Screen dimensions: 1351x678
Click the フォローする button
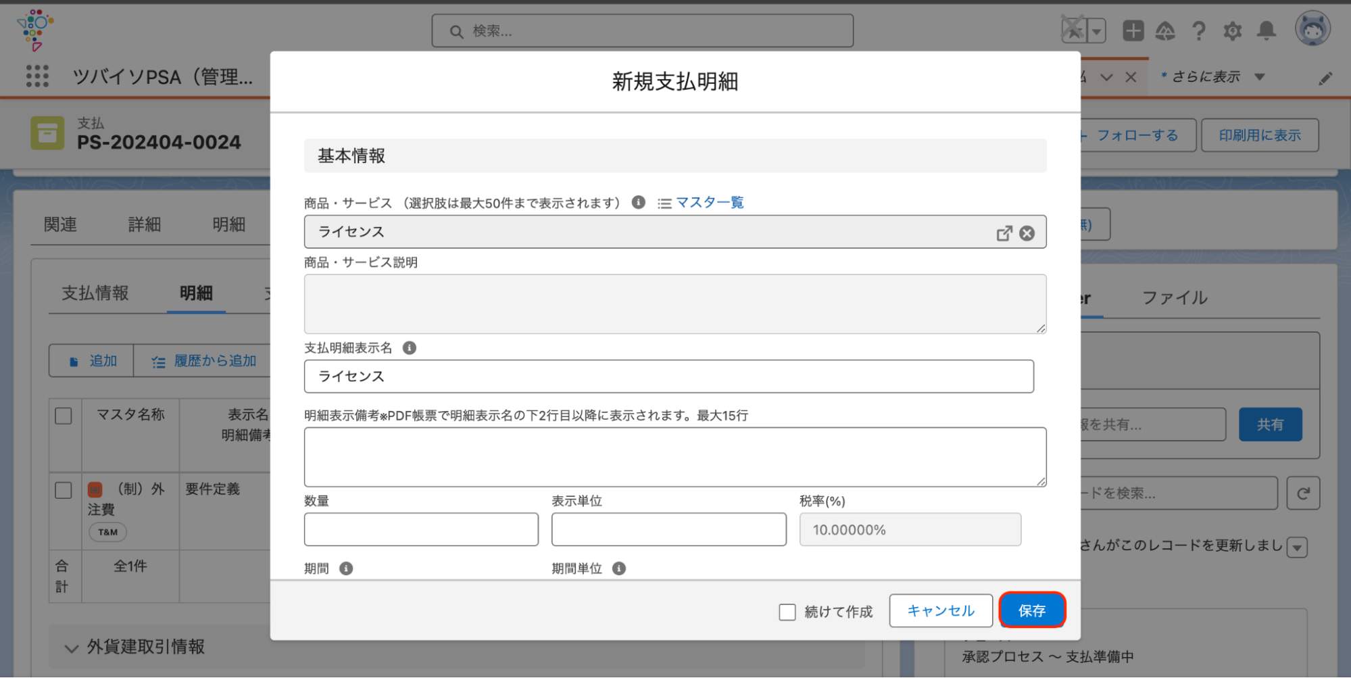point(1137,135)
